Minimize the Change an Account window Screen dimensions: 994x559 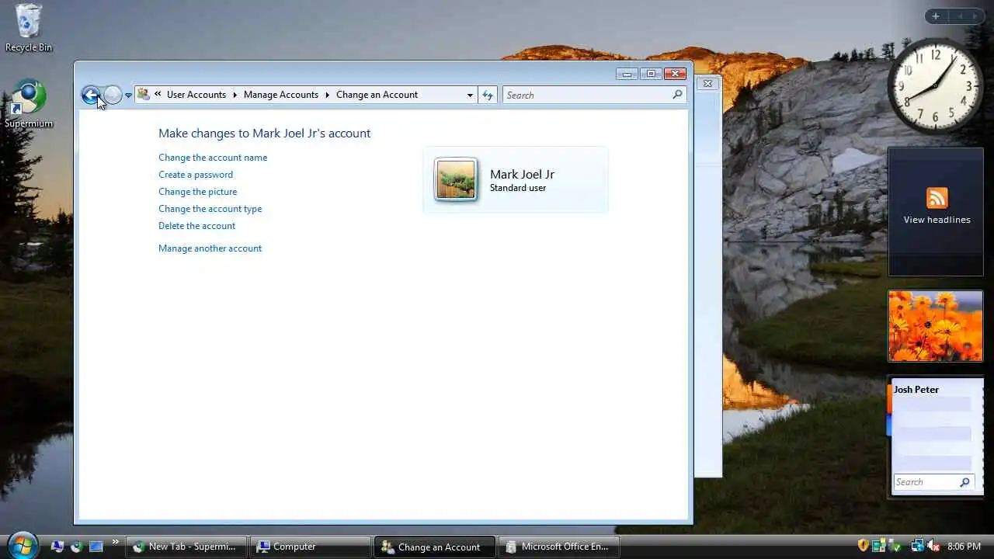tap(627, 74)
